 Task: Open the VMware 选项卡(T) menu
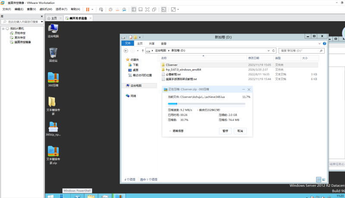pos(61,9)
